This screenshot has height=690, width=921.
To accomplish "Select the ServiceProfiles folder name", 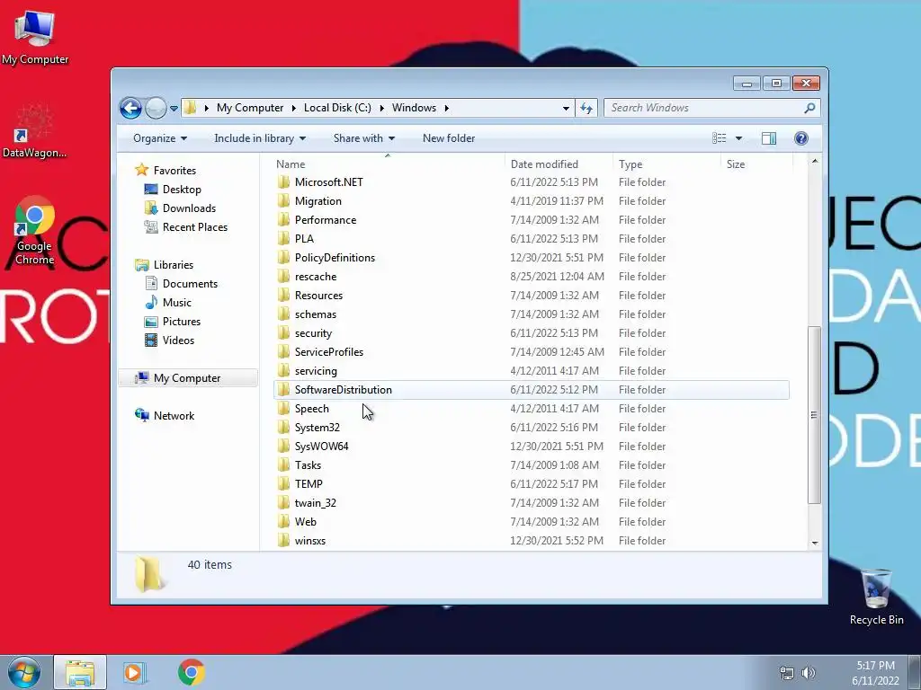I will (329, 352).
